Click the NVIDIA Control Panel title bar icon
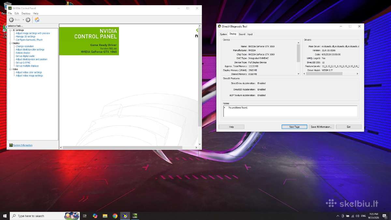391x220 pixels. [10, 8]
